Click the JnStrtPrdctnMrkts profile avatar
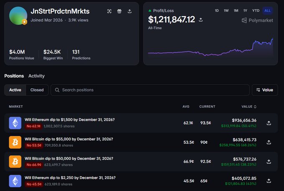Image resolution: width=284 pixels, height=191 pixels. coord(18,16)
